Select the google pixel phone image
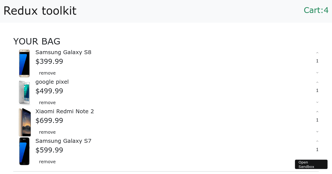 [x=24, y=93]
